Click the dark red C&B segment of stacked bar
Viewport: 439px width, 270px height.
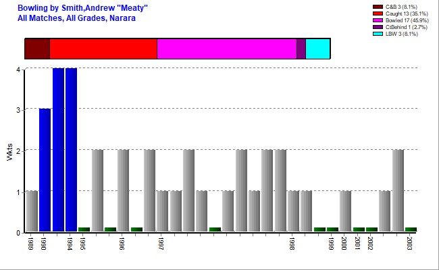tap(38, 49)
